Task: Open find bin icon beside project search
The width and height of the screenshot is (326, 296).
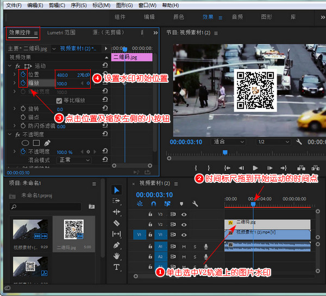Action: tap(91, 206)
